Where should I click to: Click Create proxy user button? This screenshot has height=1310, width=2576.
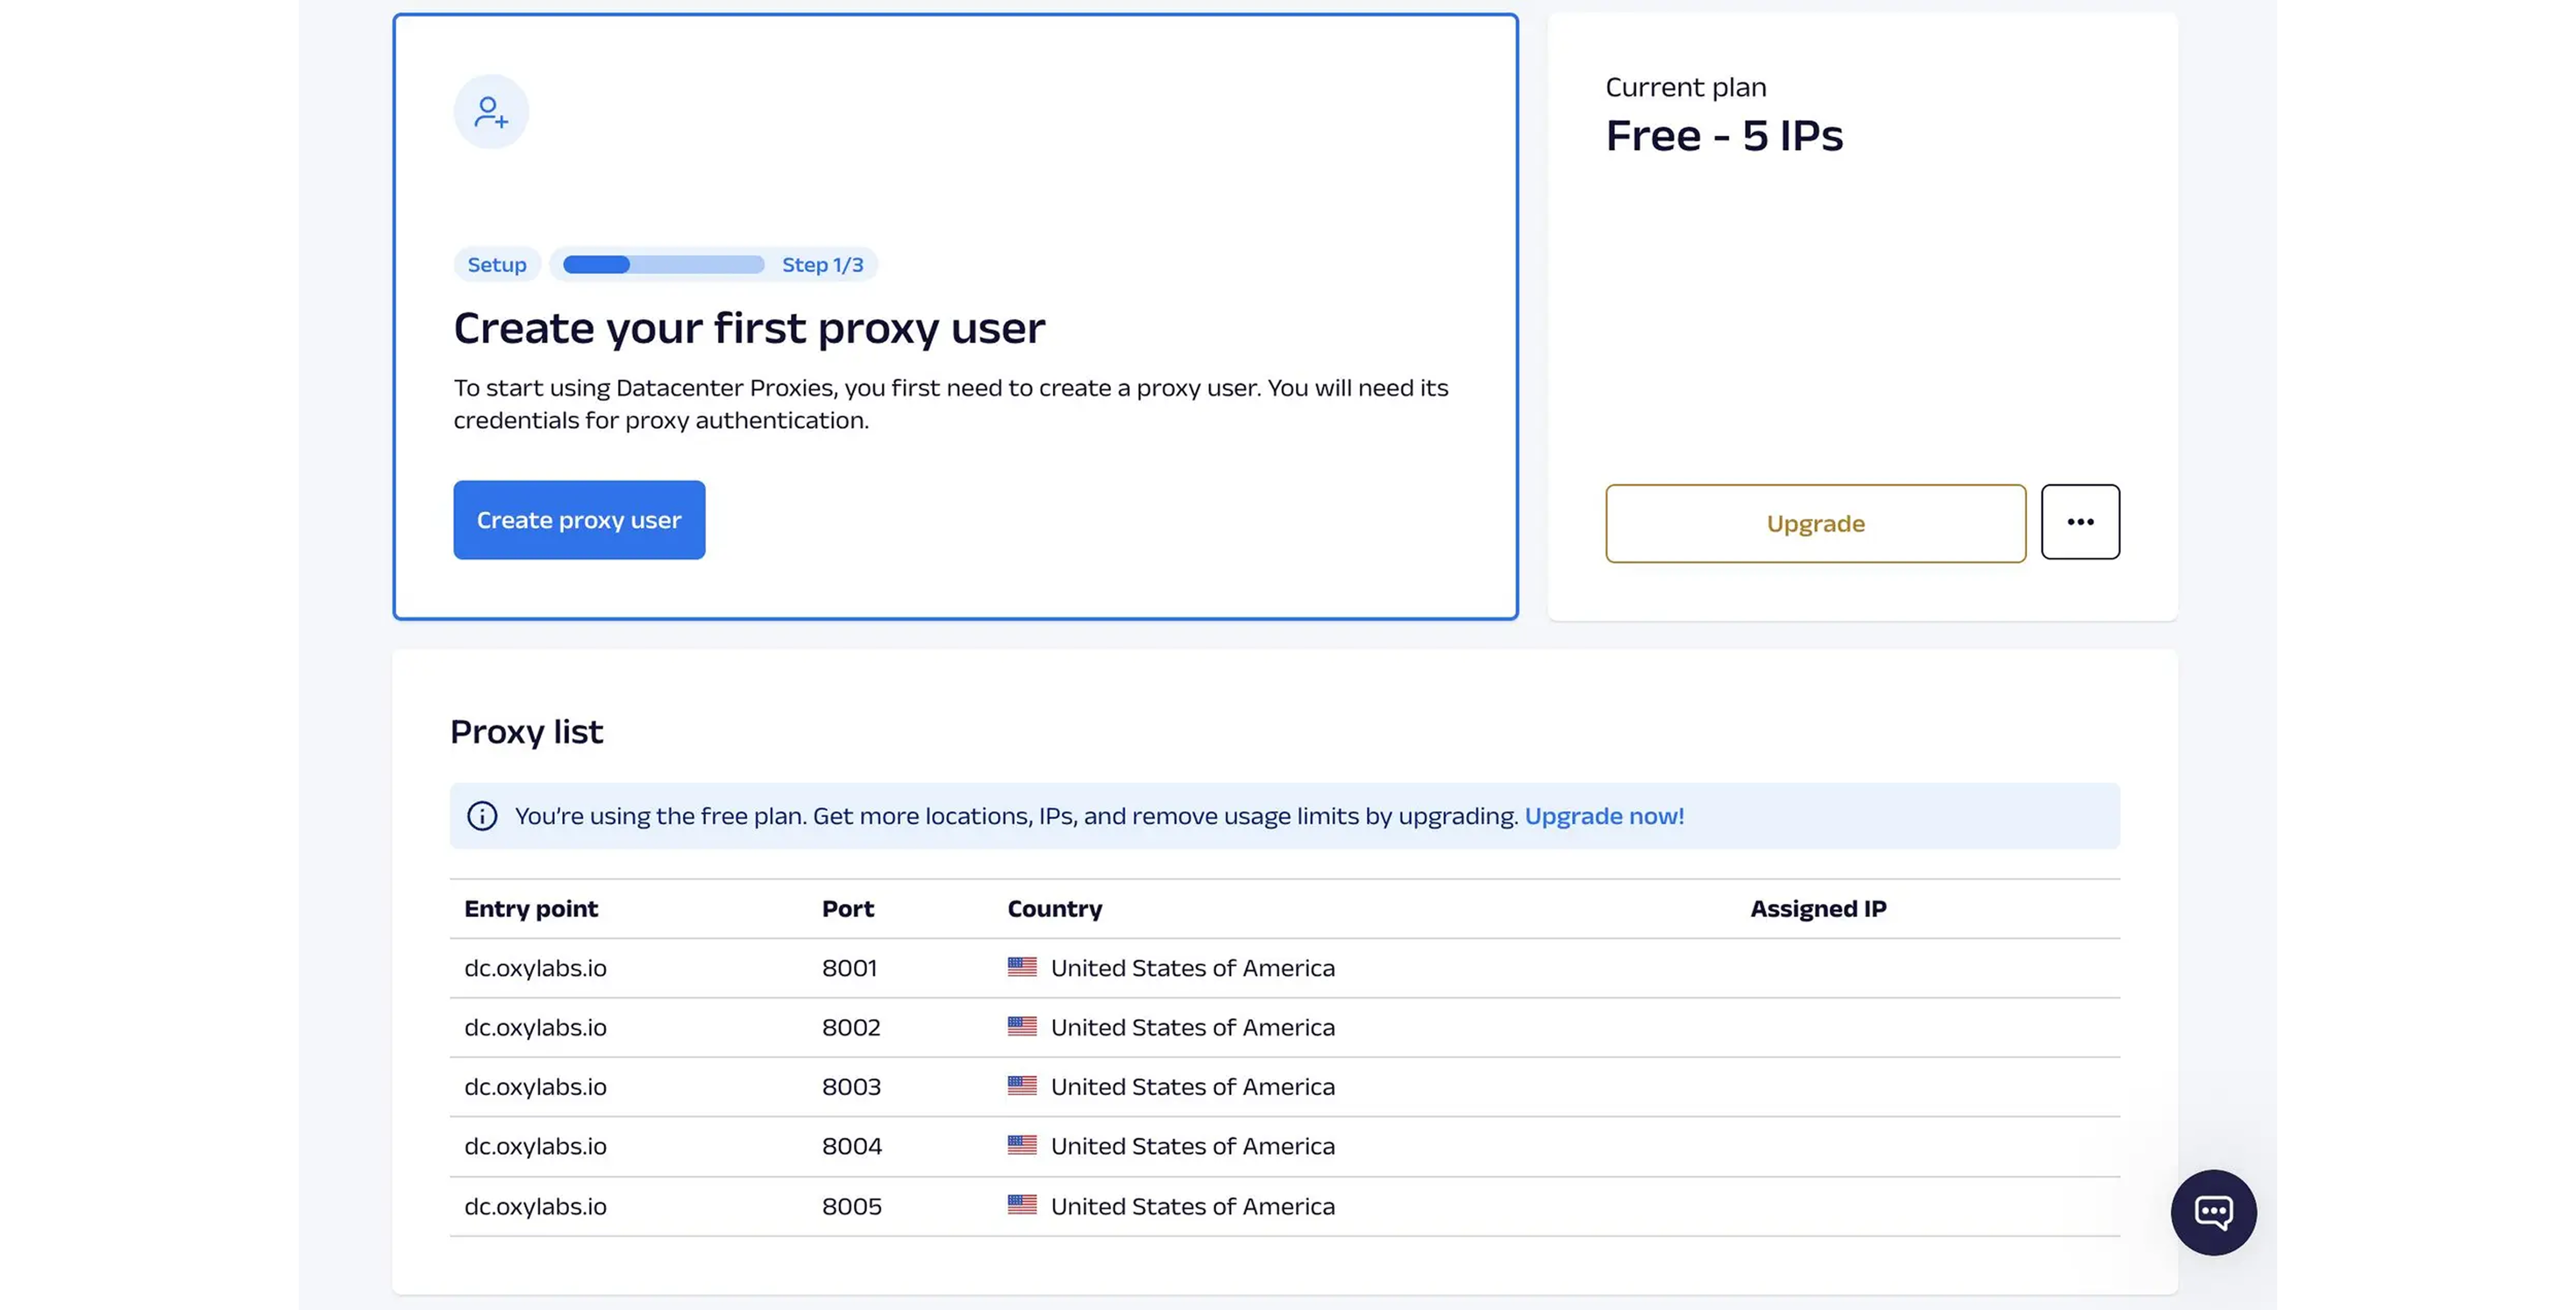click(x=579, y=520)
